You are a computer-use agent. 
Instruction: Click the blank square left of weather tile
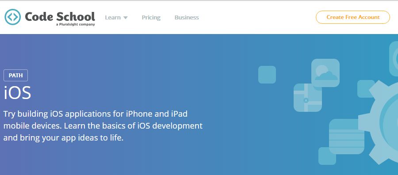click(267, 75)
